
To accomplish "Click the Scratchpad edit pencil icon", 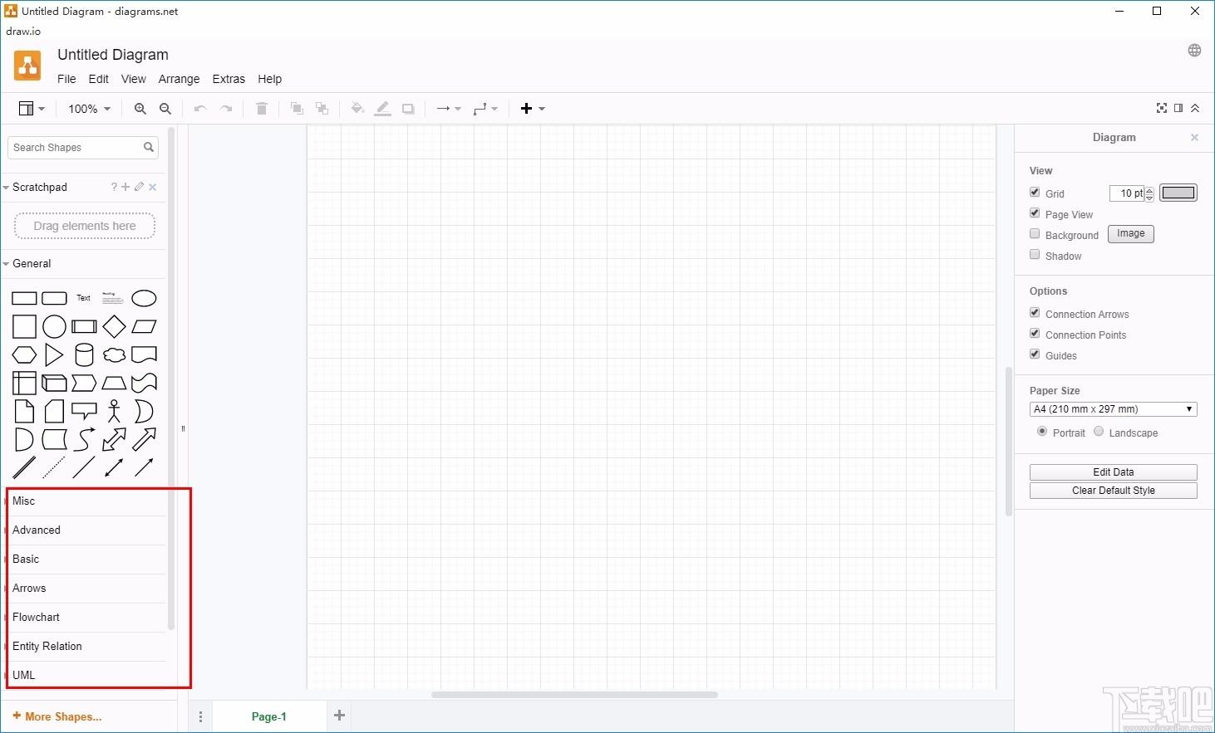I will pyautogui.click(x=139, y=187).
